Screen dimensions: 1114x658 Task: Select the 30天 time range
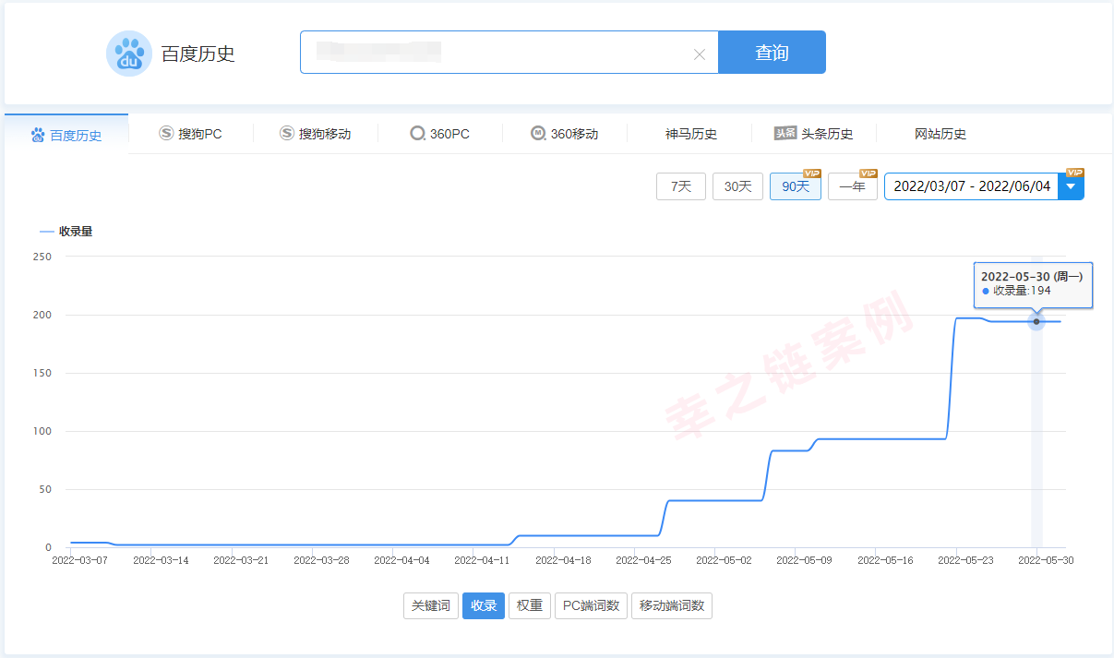pyautogui.click(x=737, y=186)
